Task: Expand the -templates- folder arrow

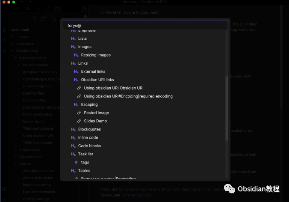Action: coord(12,44)
